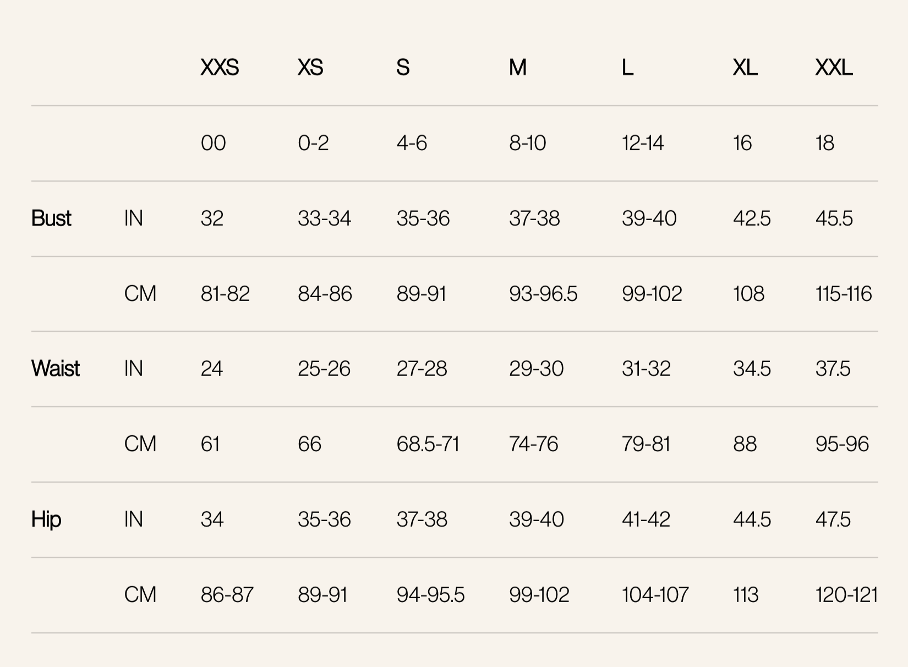Click the Bust centimeter value 108
The width and height of the screenshot is (908, 667).
click(748, 294)
